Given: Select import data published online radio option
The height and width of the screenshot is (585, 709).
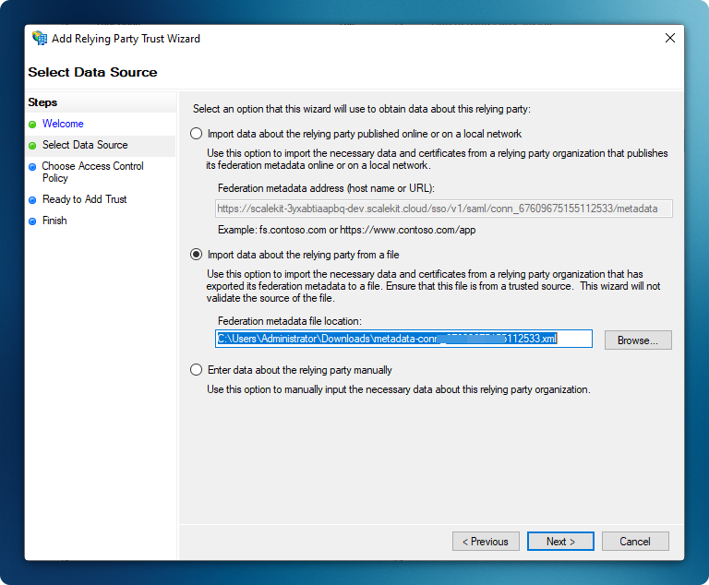Looking at the screenshot, I should pyautogui.click(x=196, y=134).
